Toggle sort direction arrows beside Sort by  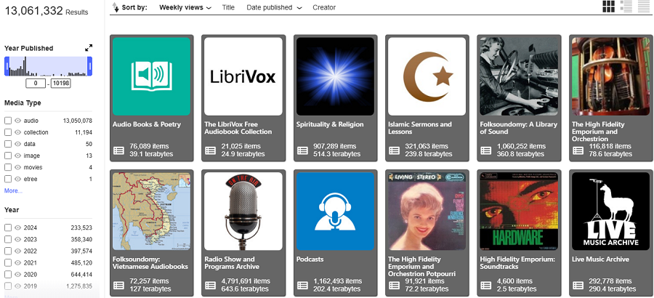115,7
